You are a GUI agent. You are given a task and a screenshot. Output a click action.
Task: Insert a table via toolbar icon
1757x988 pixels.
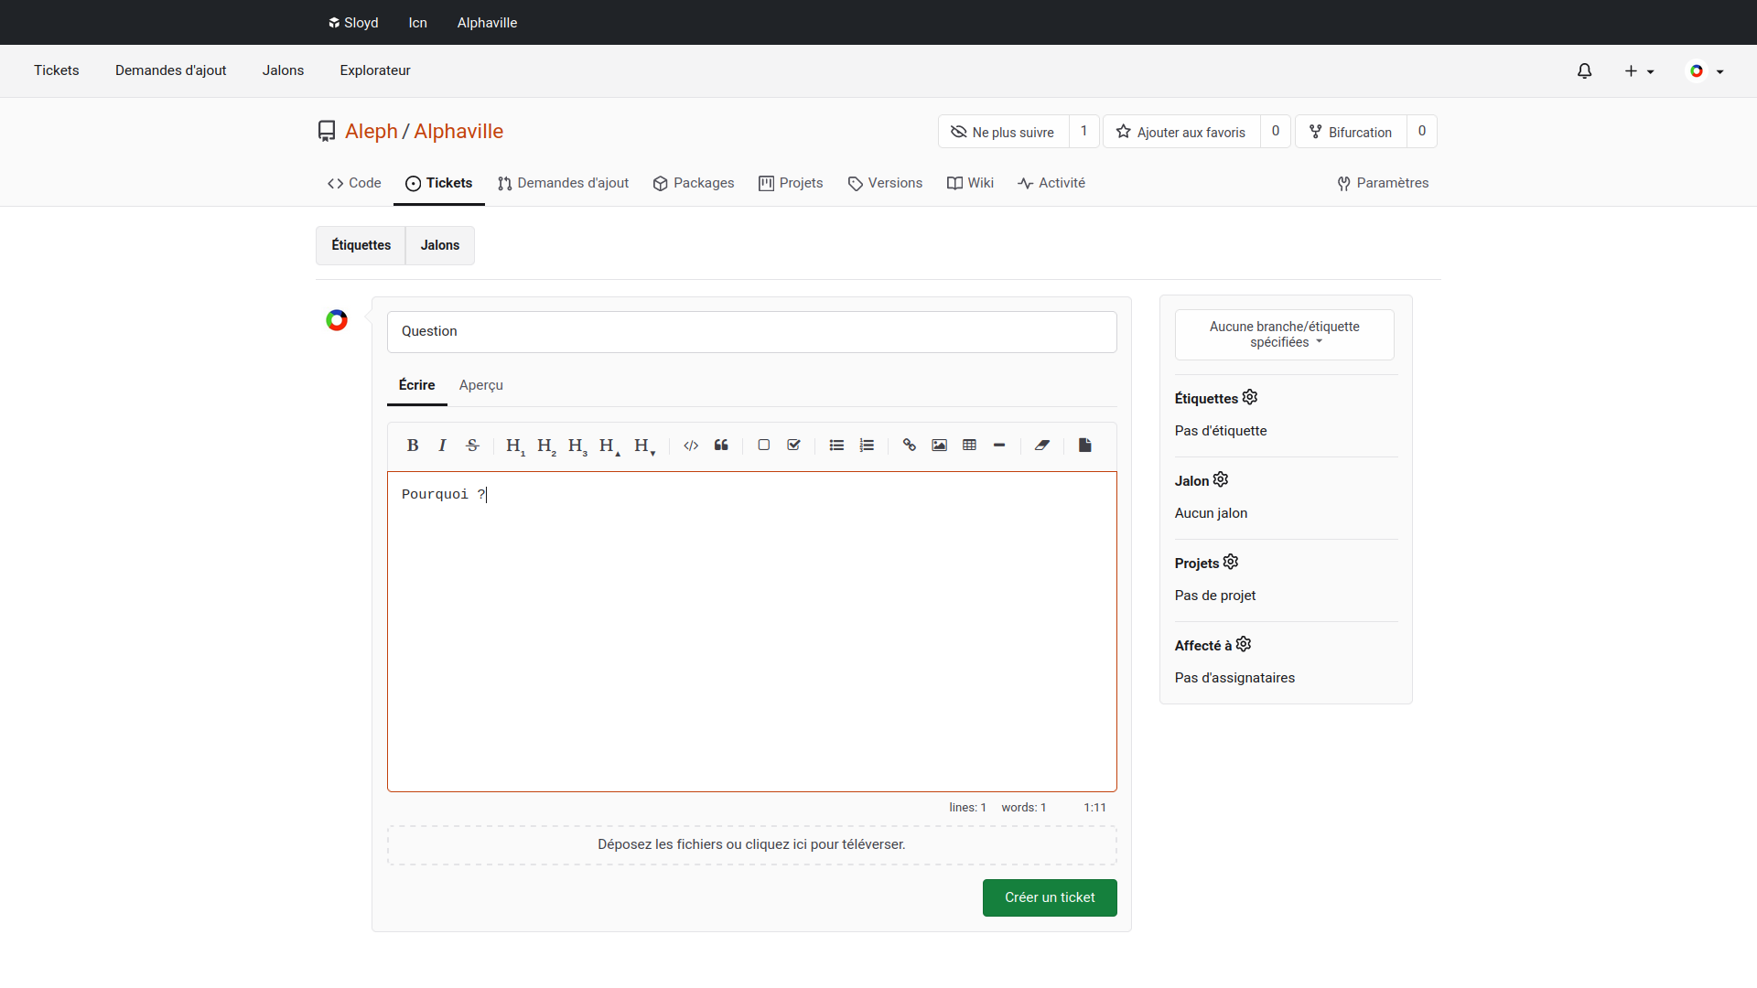pos(969,446)
